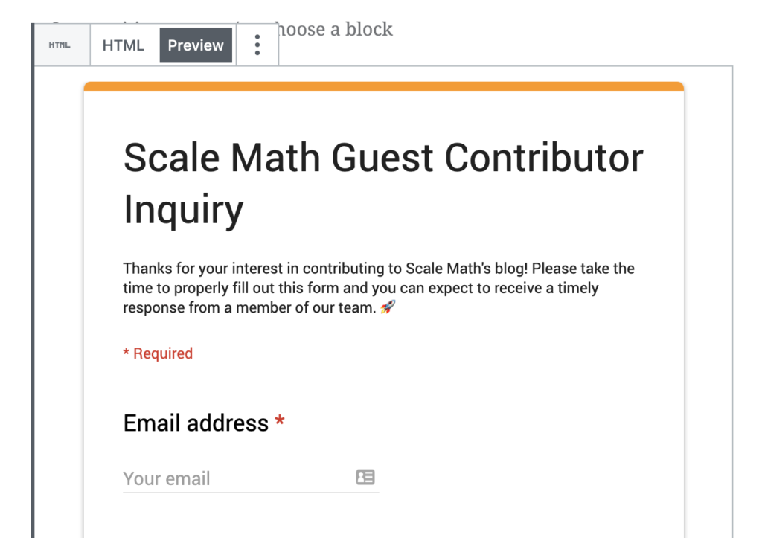This screenshot has width=762, height=538.
Task: Click the Required notice text link
Action: [157, 353]
